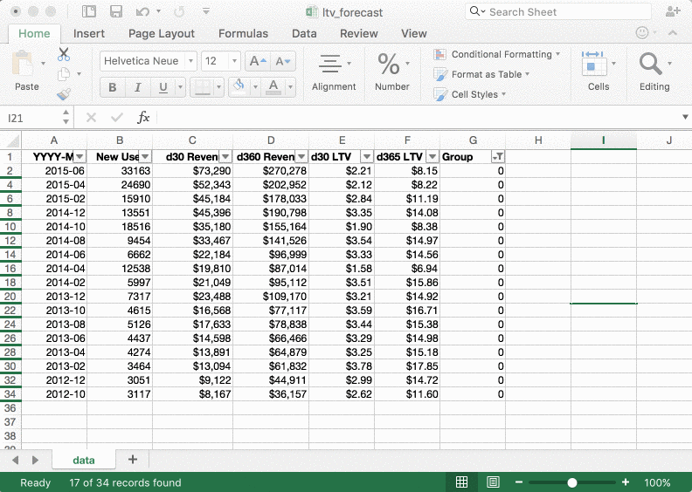Click the Redo icon
The width and height of the screenshot is (692, 492).
179,11
